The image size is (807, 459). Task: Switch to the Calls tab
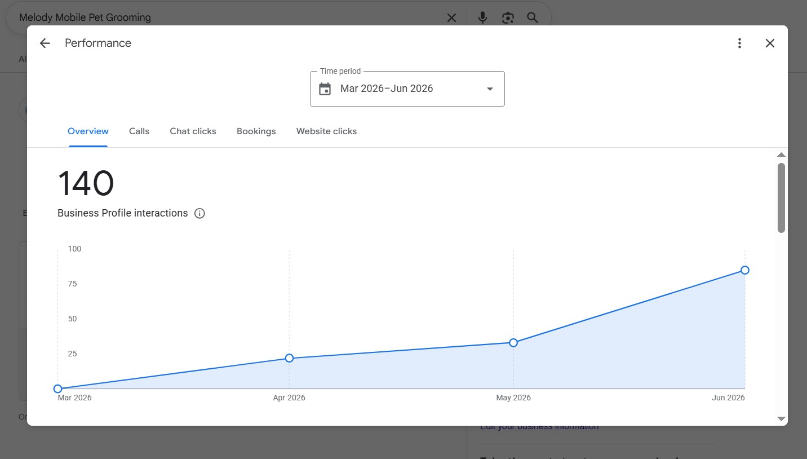(139, 131)
